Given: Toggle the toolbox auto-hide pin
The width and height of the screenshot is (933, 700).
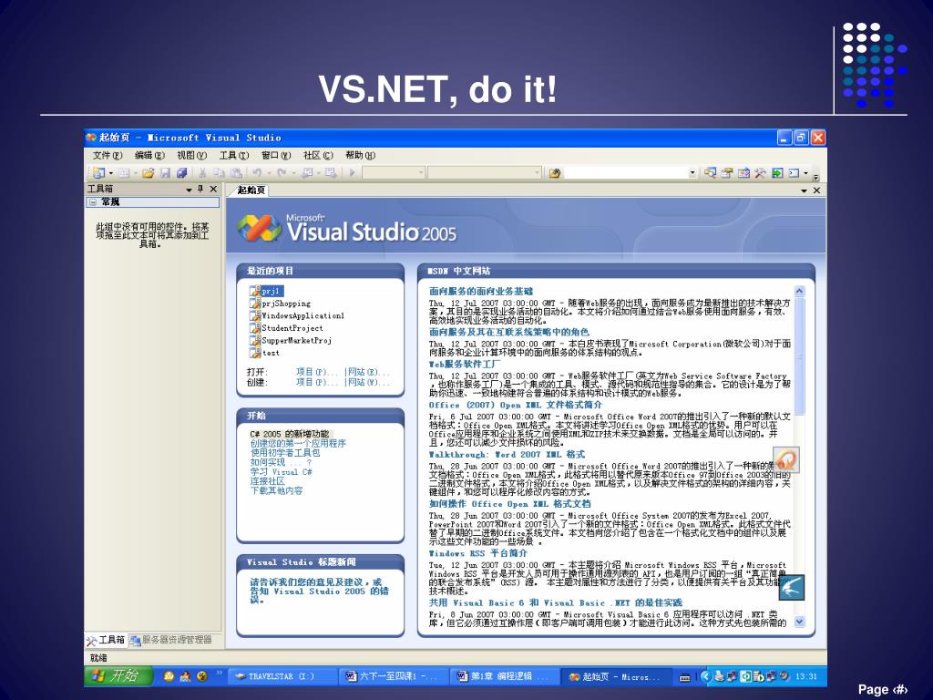Looking at the screenshot, I should [200, 190].
